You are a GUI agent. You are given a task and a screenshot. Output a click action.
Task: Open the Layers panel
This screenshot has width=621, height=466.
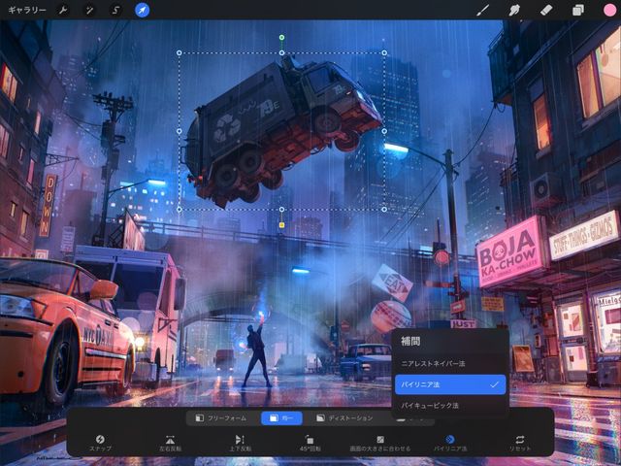[x=578, y=10]
